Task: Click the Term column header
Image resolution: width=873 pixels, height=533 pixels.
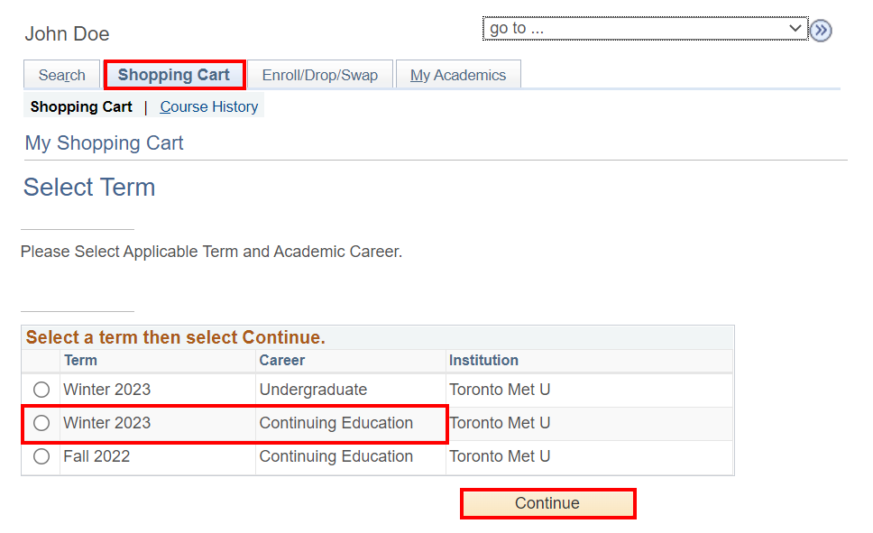Action: 80,361
